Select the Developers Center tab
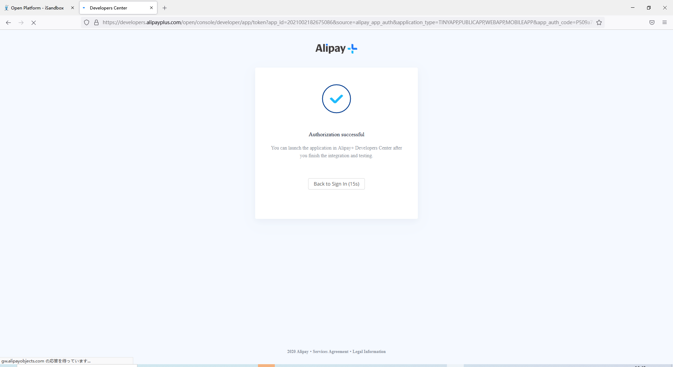The width and height of the screenshot is (673, 367). [x=118, y=8]
